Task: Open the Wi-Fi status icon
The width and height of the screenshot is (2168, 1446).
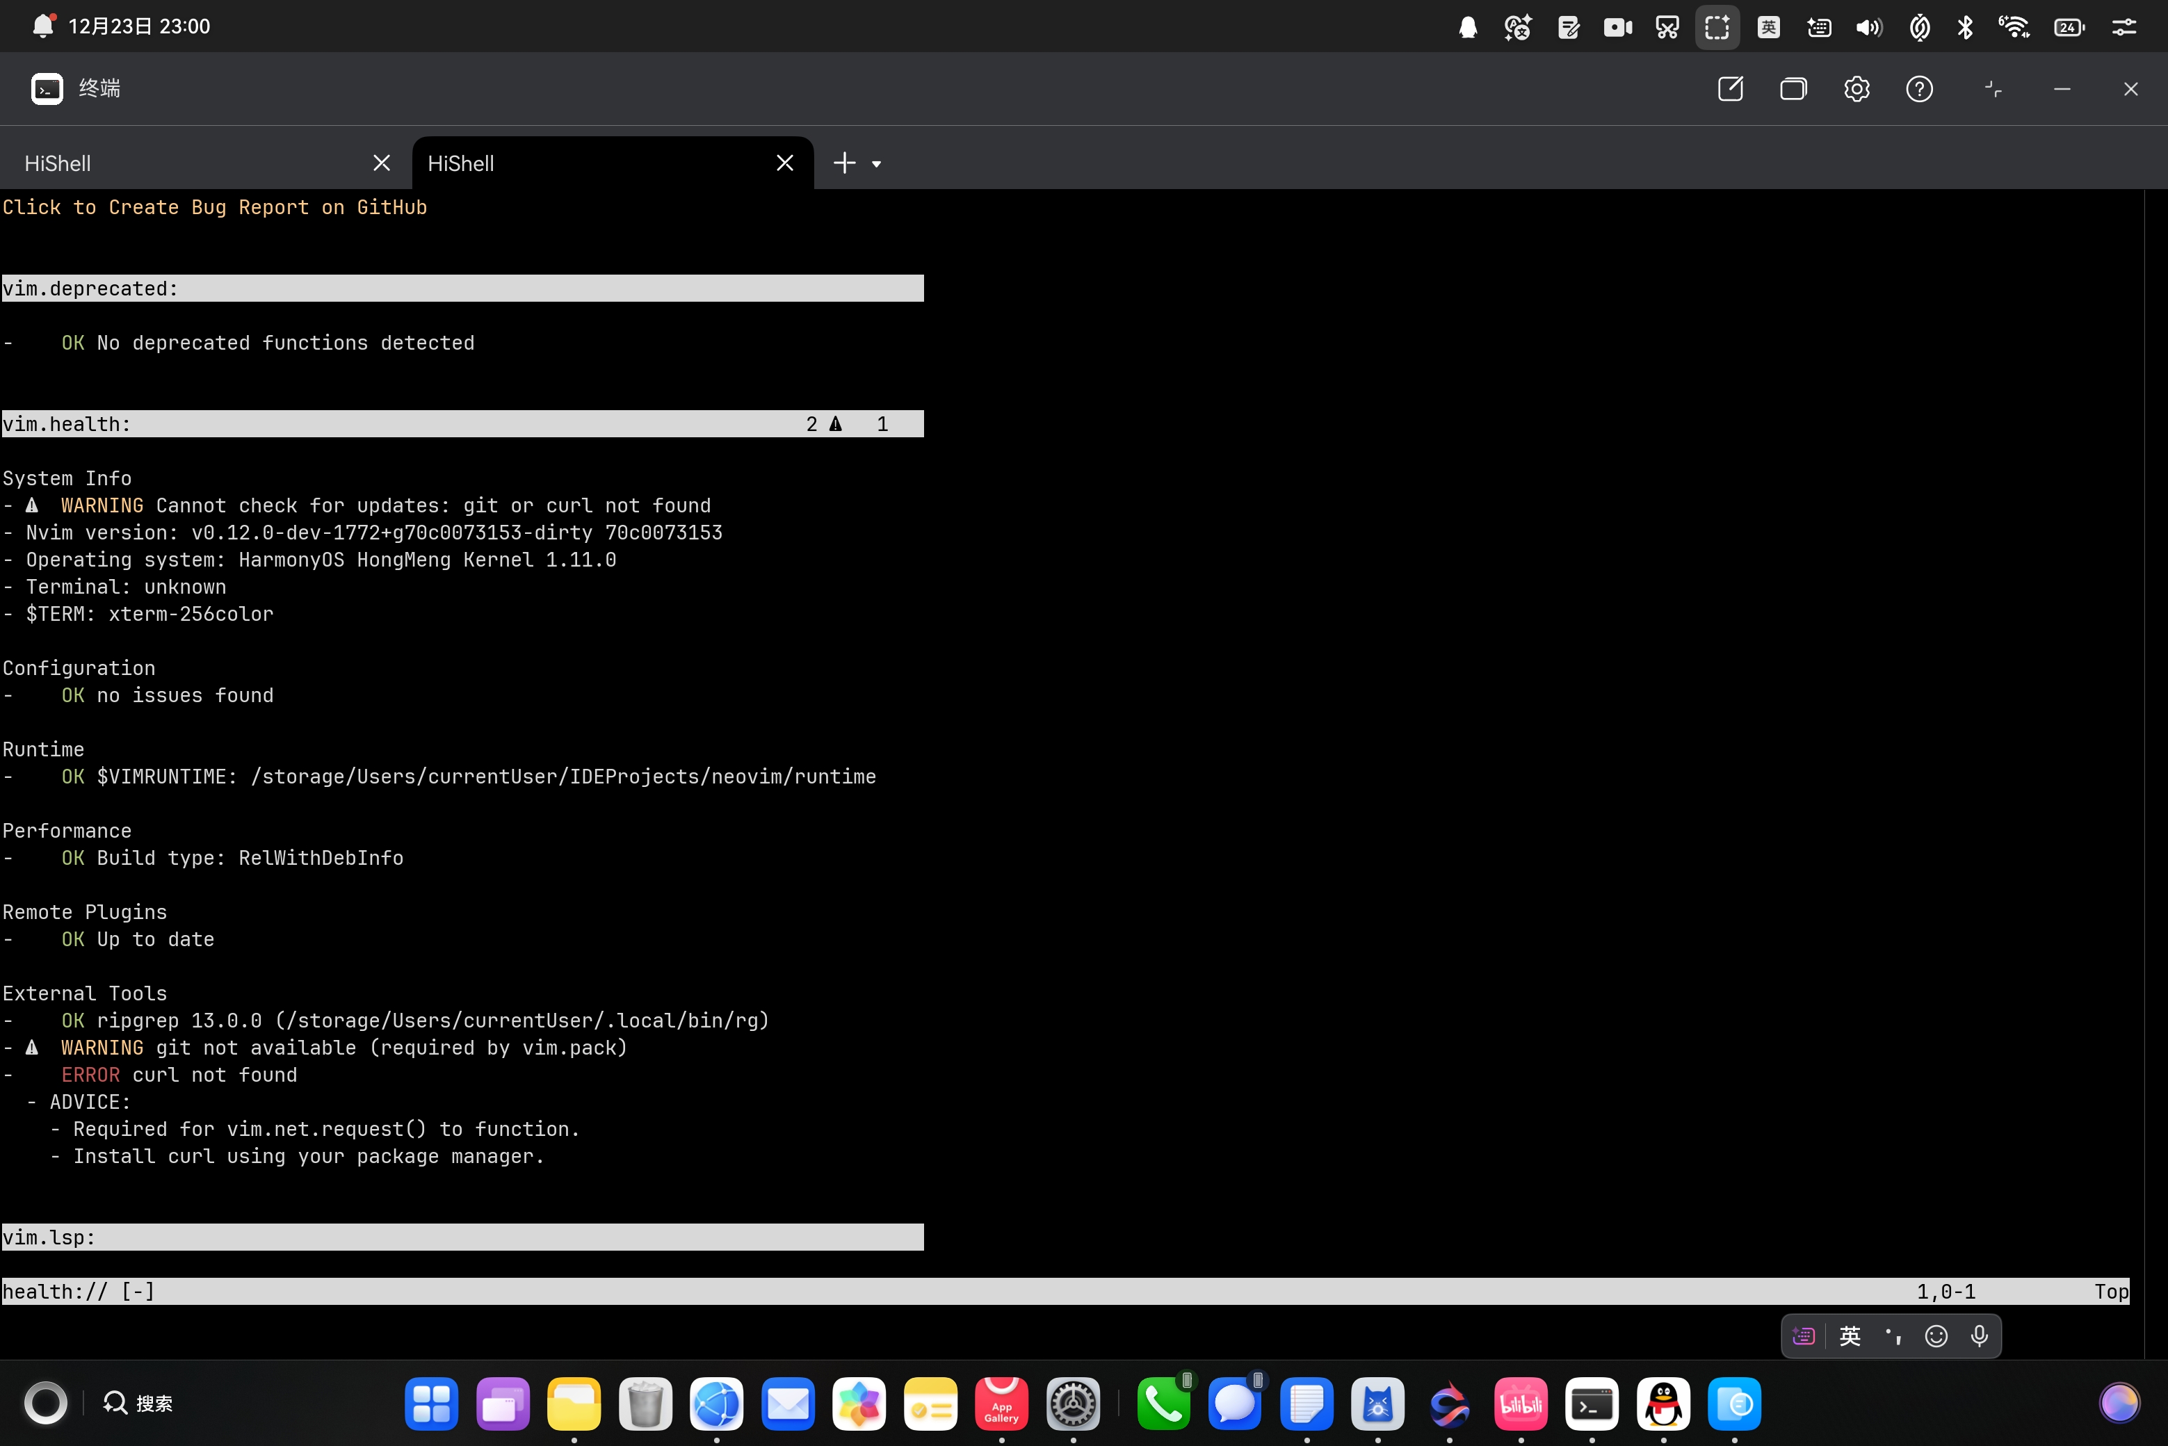Action: click(x=2014, y=26)
